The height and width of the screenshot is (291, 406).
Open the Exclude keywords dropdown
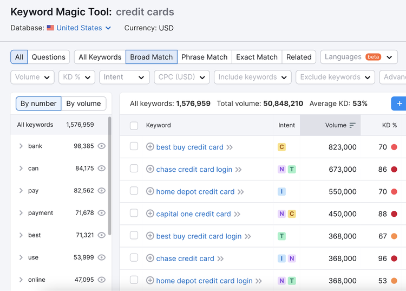pyautogui.click(x=335, y=77)
